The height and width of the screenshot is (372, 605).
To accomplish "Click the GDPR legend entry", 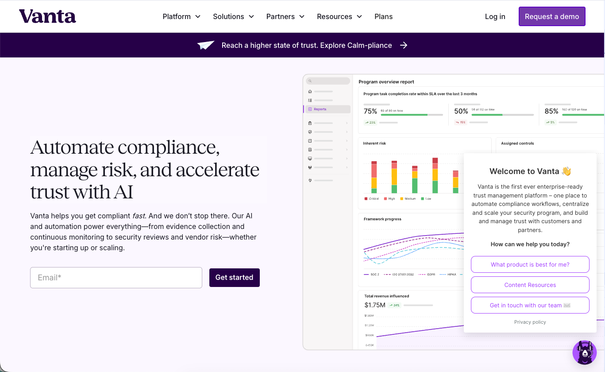I will coord(427,275).
